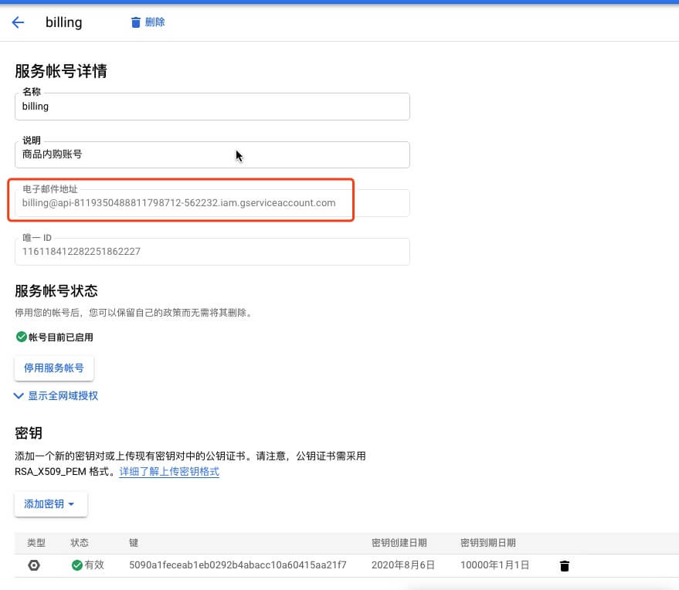Click the 密钥到期日期 column header

coord(487,543)
